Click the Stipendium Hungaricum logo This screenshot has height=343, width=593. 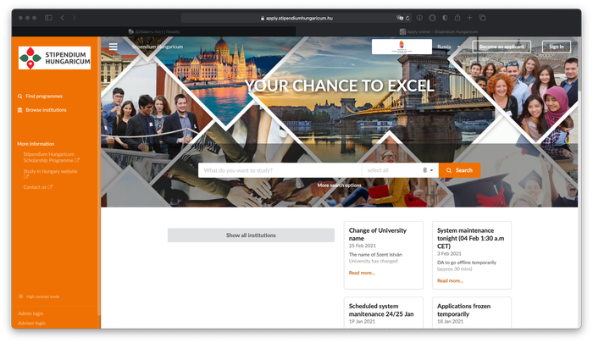coord(54,58)
